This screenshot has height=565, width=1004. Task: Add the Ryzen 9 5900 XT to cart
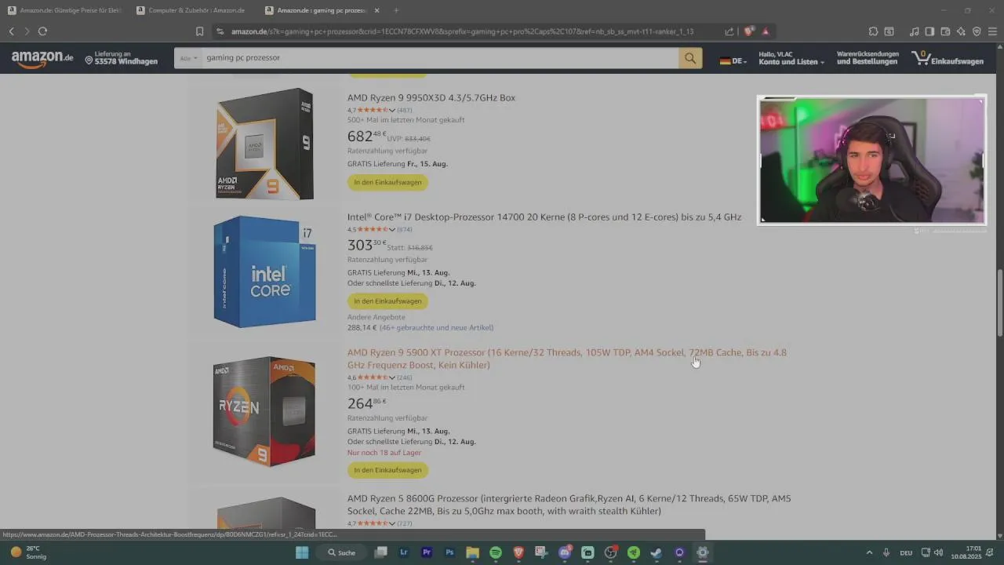387,470
